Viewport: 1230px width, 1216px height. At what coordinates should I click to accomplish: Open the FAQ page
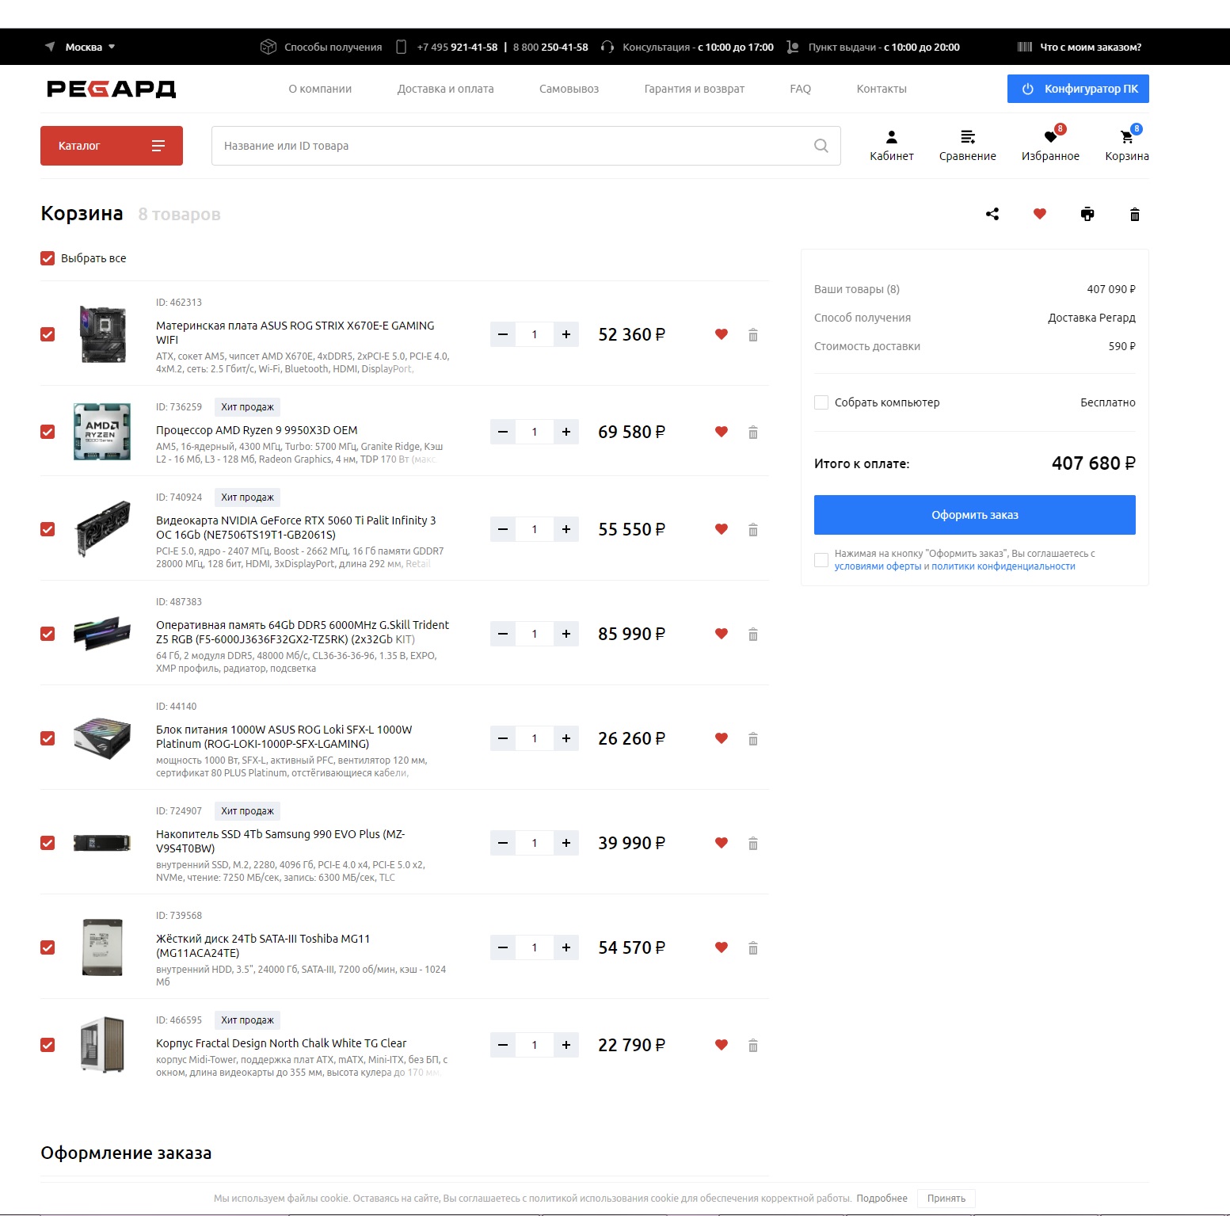800,89
